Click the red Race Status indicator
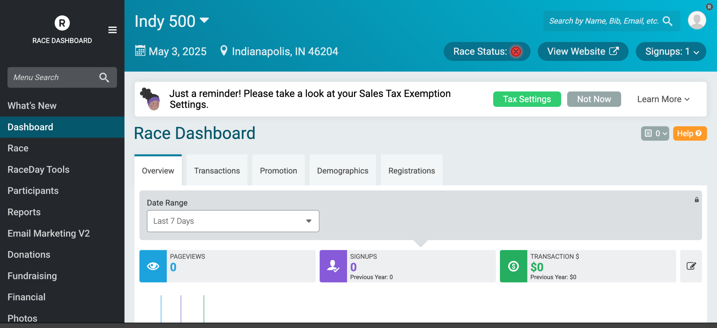This screenshot has width=717, height=328. pyautogui.click(x=516, y=51)
